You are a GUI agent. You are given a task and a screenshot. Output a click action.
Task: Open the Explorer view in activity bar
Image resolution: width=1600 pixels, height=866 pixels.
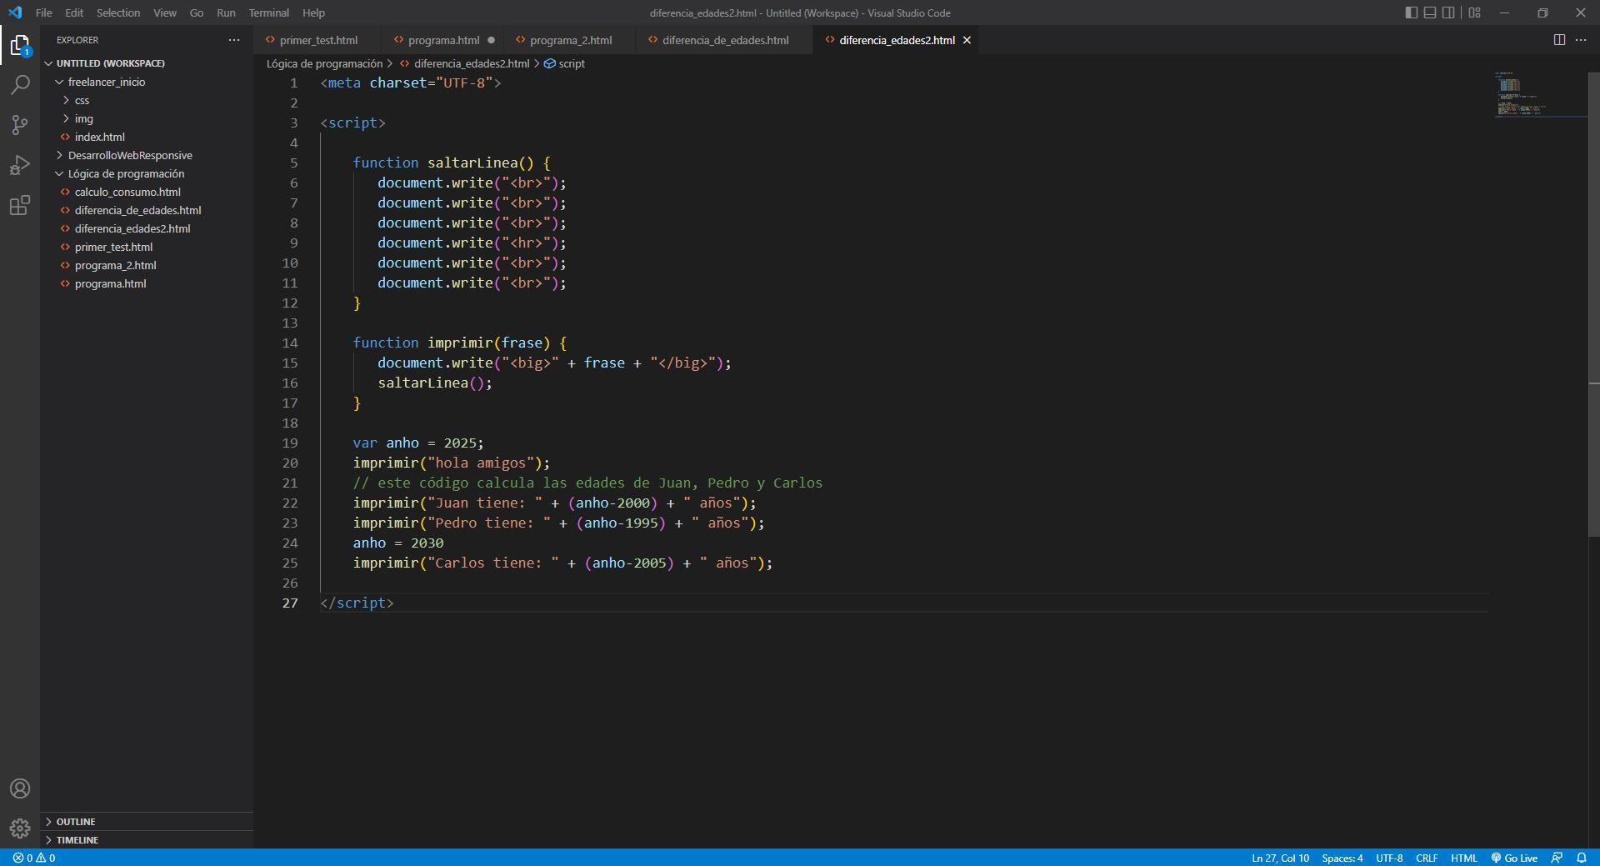click(20, 45)
